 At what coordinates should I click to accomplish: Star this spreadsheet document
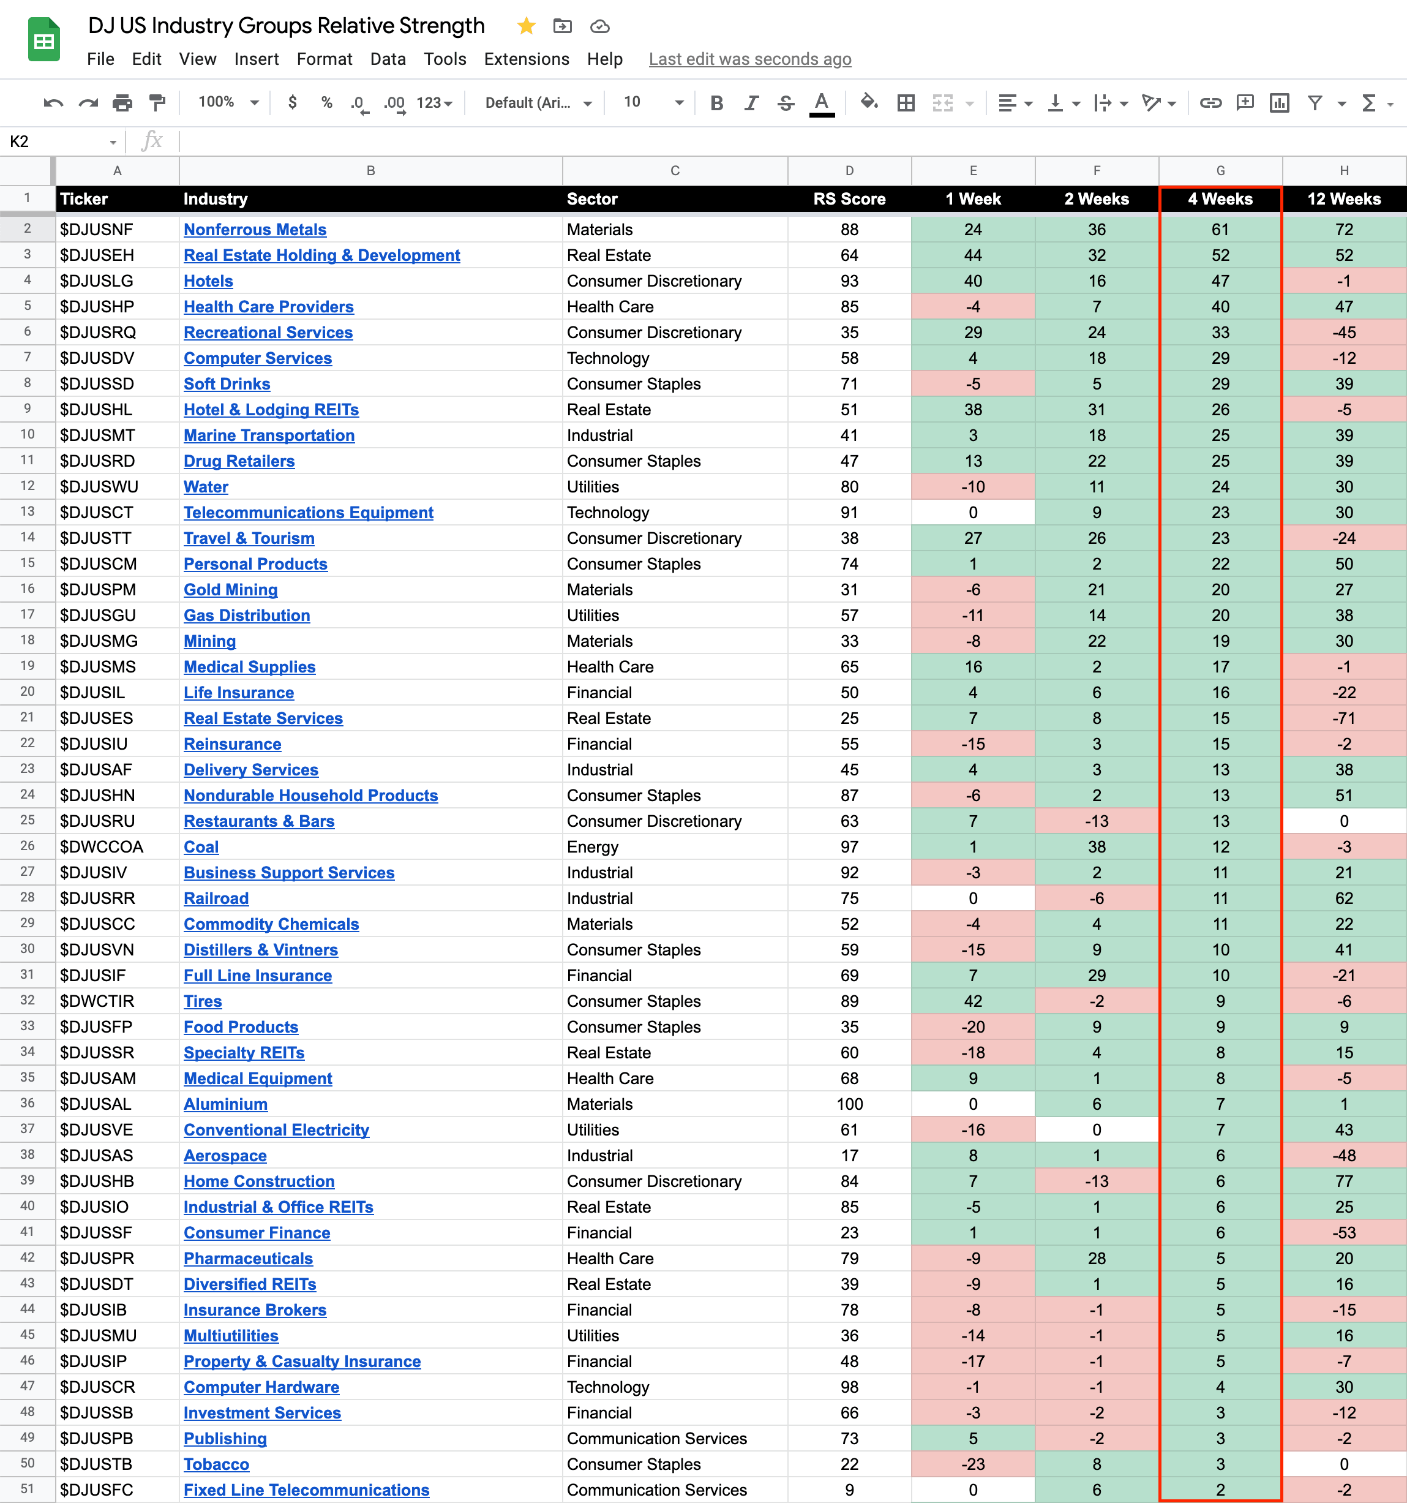[527, 26]
